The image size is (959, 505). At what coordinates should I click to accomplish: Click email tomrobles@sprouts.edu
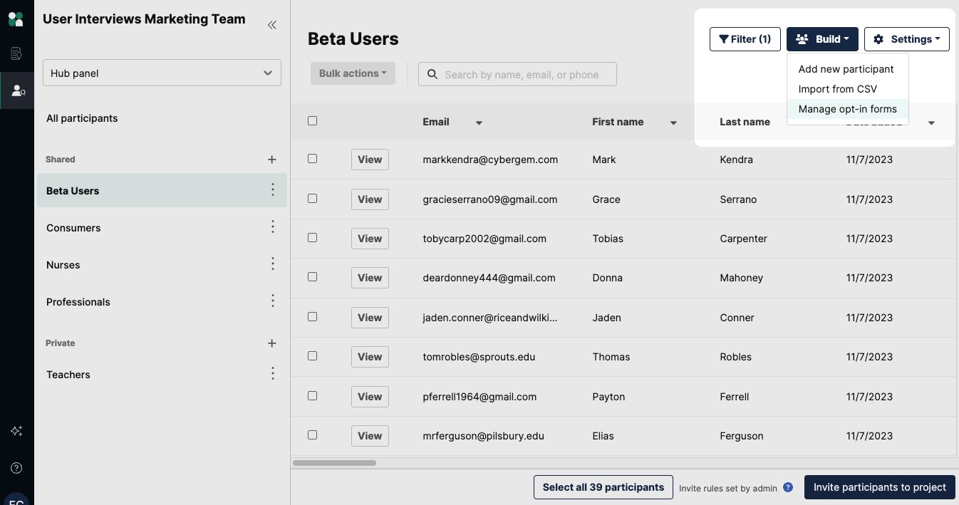[479, 357]
